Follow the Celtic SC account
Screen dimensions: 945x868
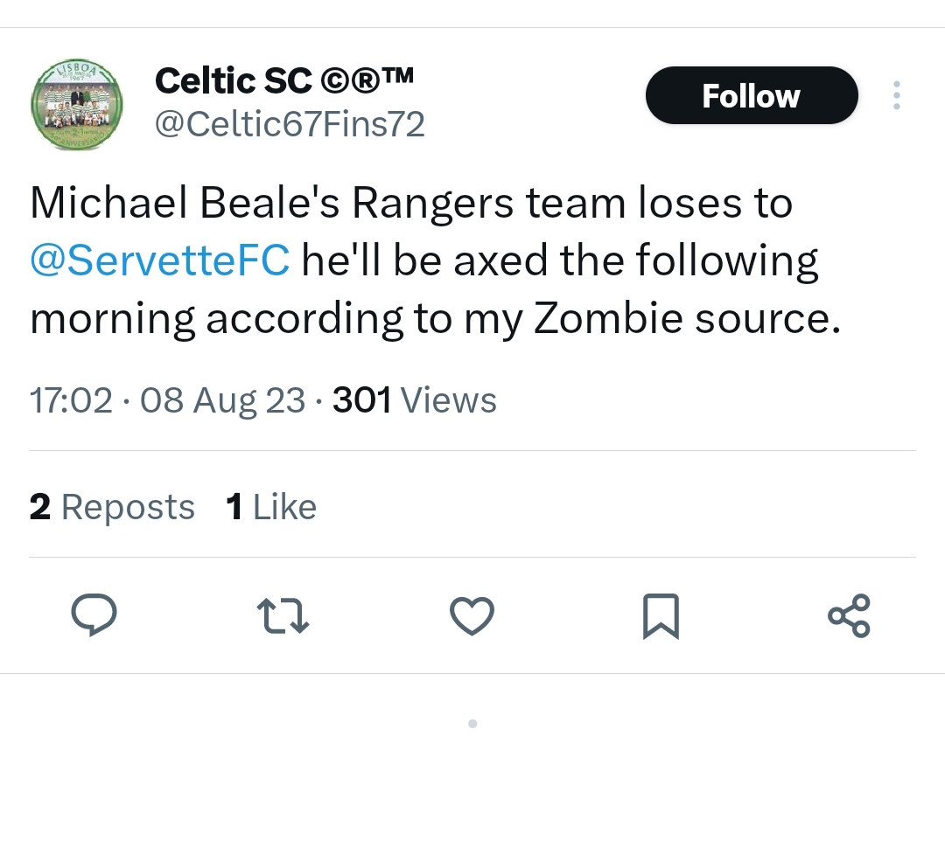point(752,95)
